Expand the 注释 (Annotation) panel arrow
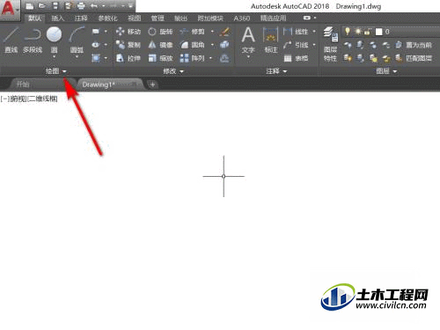The width and height of the screenshot is (440, 330). 285,71
